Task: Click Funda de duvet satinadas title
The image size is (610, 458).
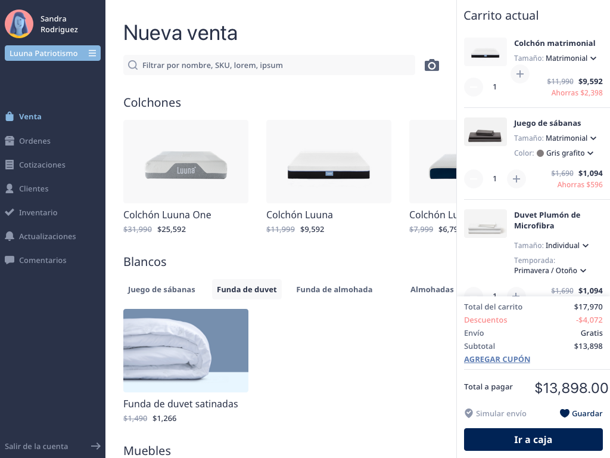Action: [x=180, y=404]
